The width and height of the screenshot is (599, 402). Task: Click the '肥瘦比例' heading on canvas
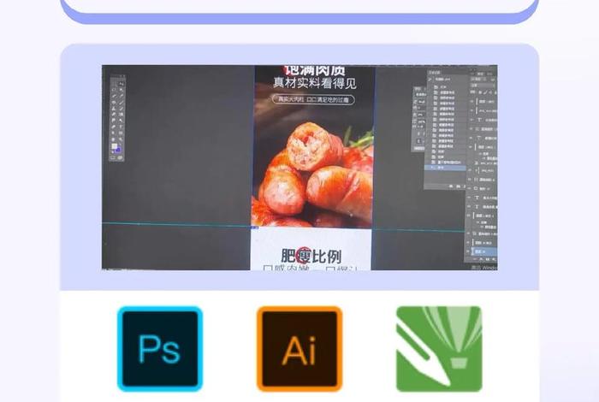click(311, 256)
